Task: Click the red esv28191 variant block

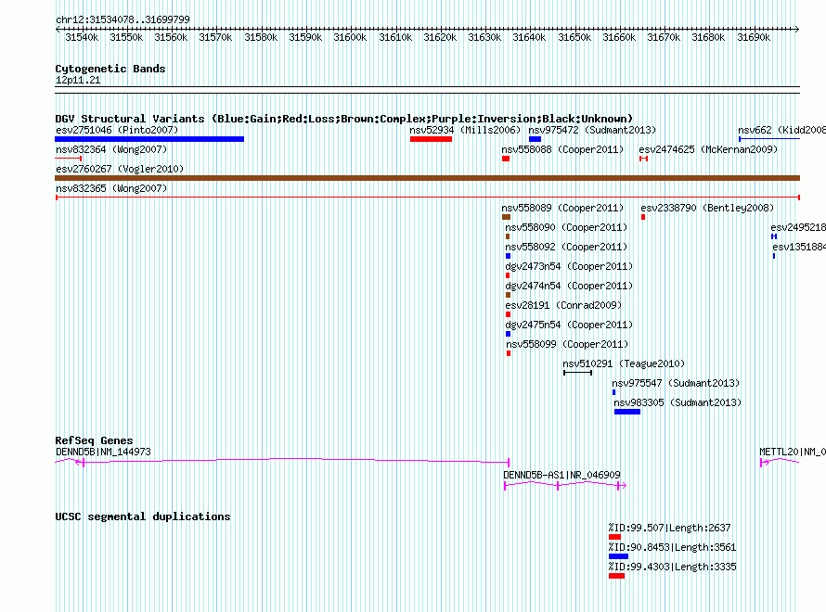Action: click(508, 314)
